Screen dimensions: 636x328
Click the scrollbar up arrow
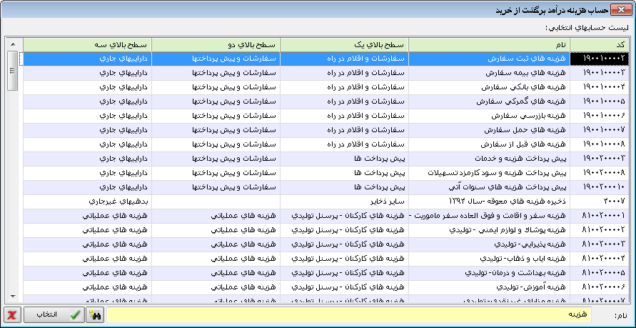coord(13,44)
